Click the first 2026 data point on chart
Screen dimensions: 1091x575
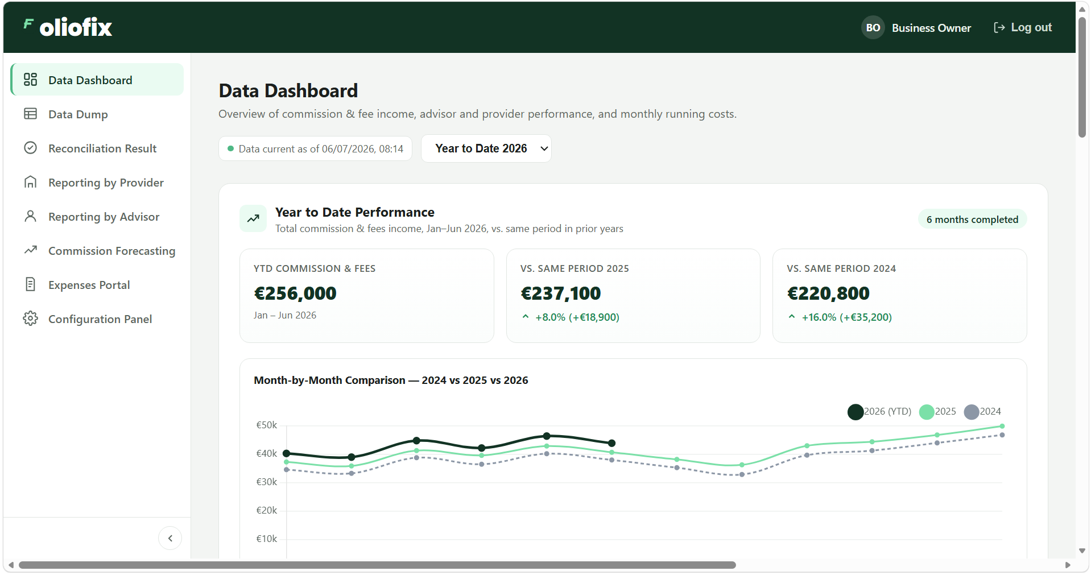287,453
